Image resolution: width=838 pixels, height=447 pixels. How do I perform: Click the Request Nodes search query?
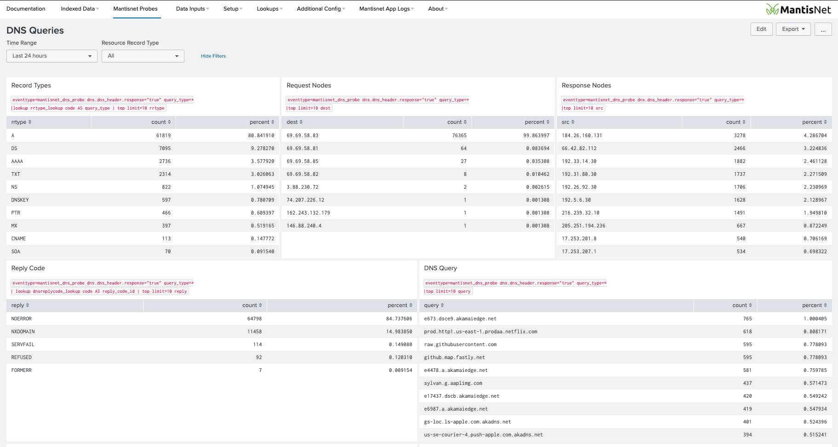[377, 104]
